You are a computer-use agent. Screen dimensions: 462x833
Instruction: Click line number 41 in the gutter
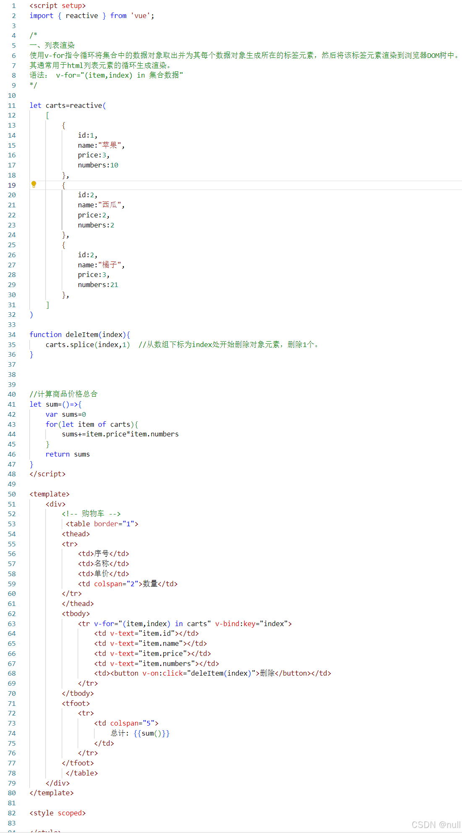(12, 404)
